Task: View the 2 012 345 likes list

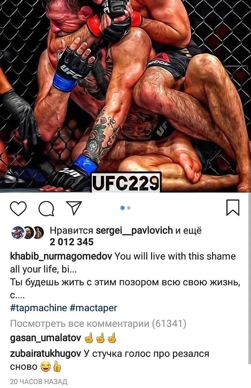Action: pyautogui.click(x=72, y=242)
